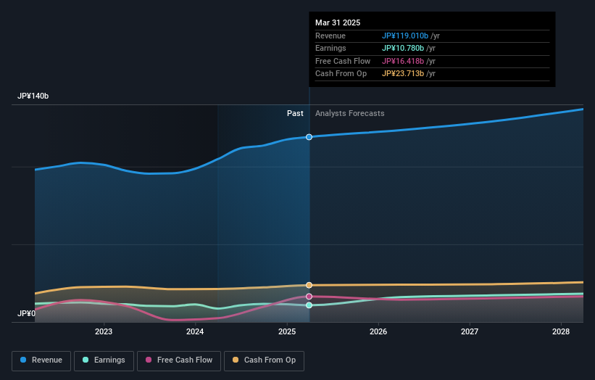This screenshot has width=595, height=380.
Task: Click the 2024 x-axis label
Action: coord(195,331)
